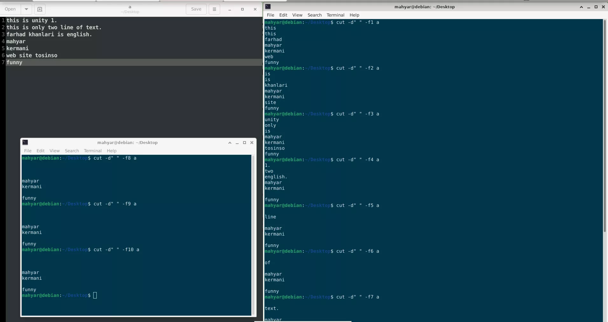Open View menu in the small terminal
Viewport: 608px width, 322px height.
point(54,151)
